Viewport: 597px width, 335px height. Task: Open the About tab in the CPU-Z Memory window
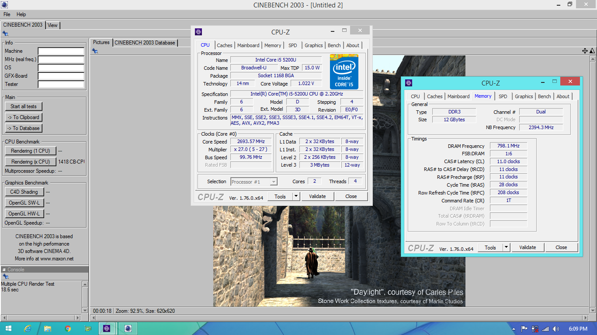563,96
